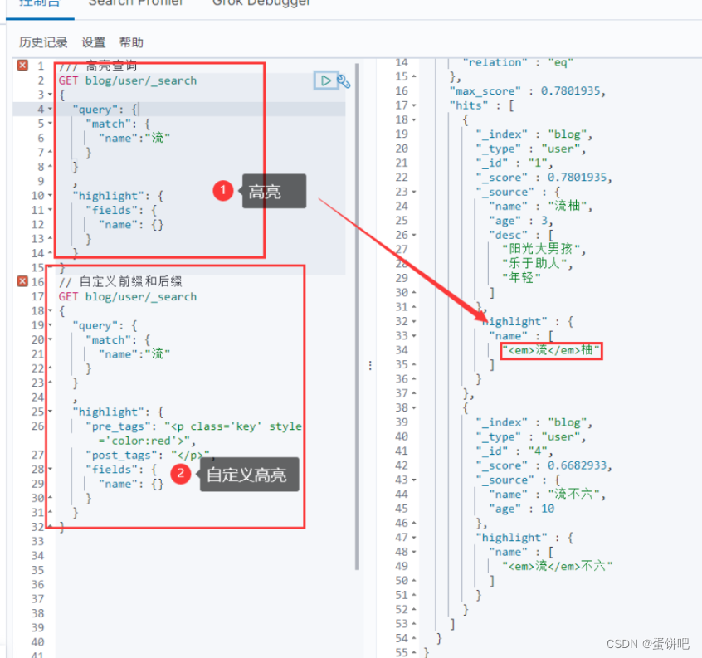
Task: Click the red error icon beside line 16
Action: 21,280
